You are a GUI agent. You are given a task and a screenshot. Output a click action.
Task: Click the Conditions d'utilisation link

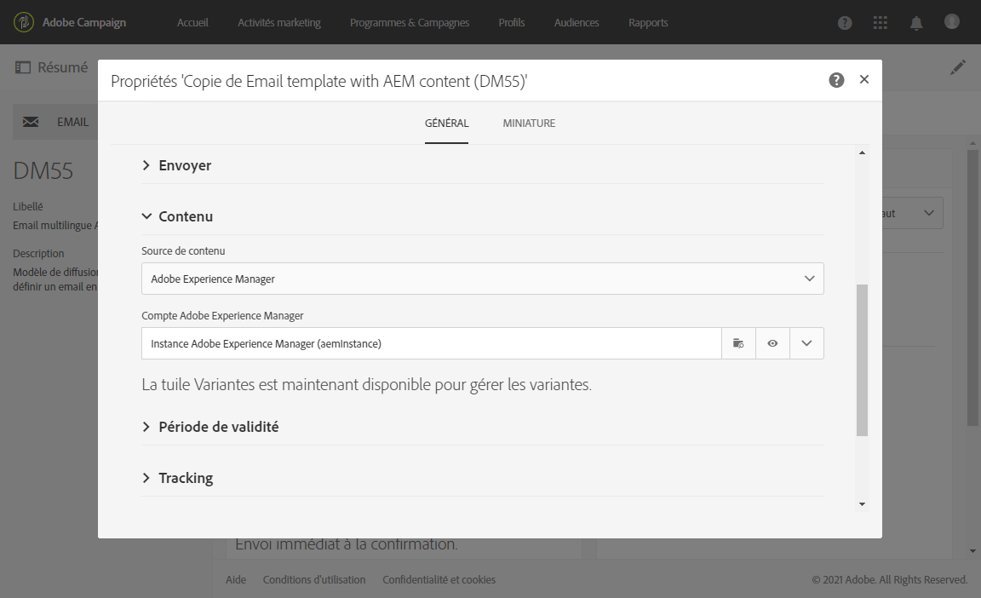point(314,580)
